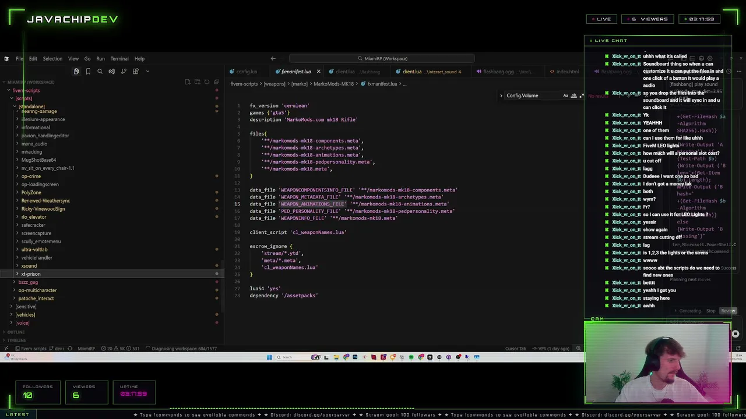This screenshot has width=746, height=419.
Task: Open the Bookmarks view icon
Action: [x=88, y=71]
